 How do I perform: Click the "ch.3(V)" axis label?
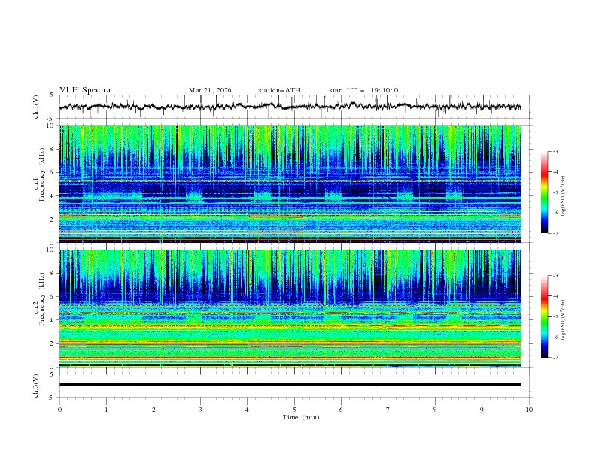[x=36, y=386]
